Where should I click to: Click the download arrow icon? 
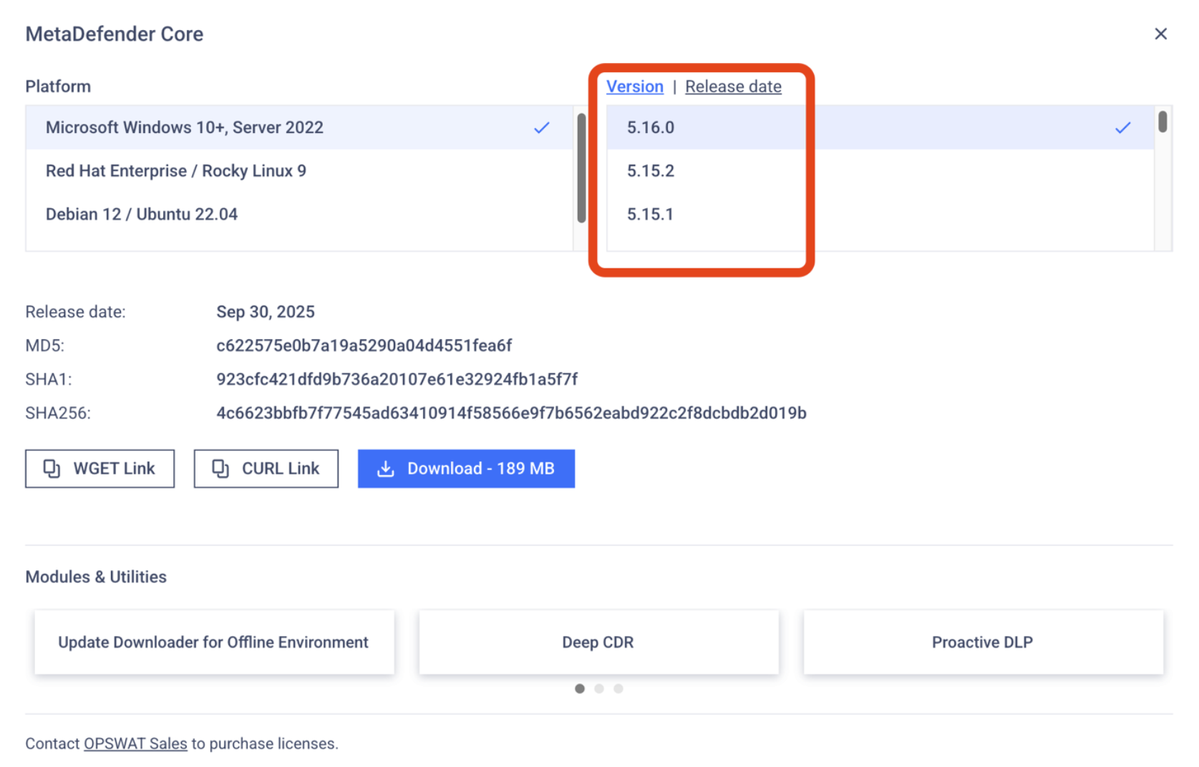click(386, 469)
